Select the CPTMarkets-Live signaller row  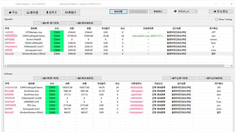pos(118,32)
